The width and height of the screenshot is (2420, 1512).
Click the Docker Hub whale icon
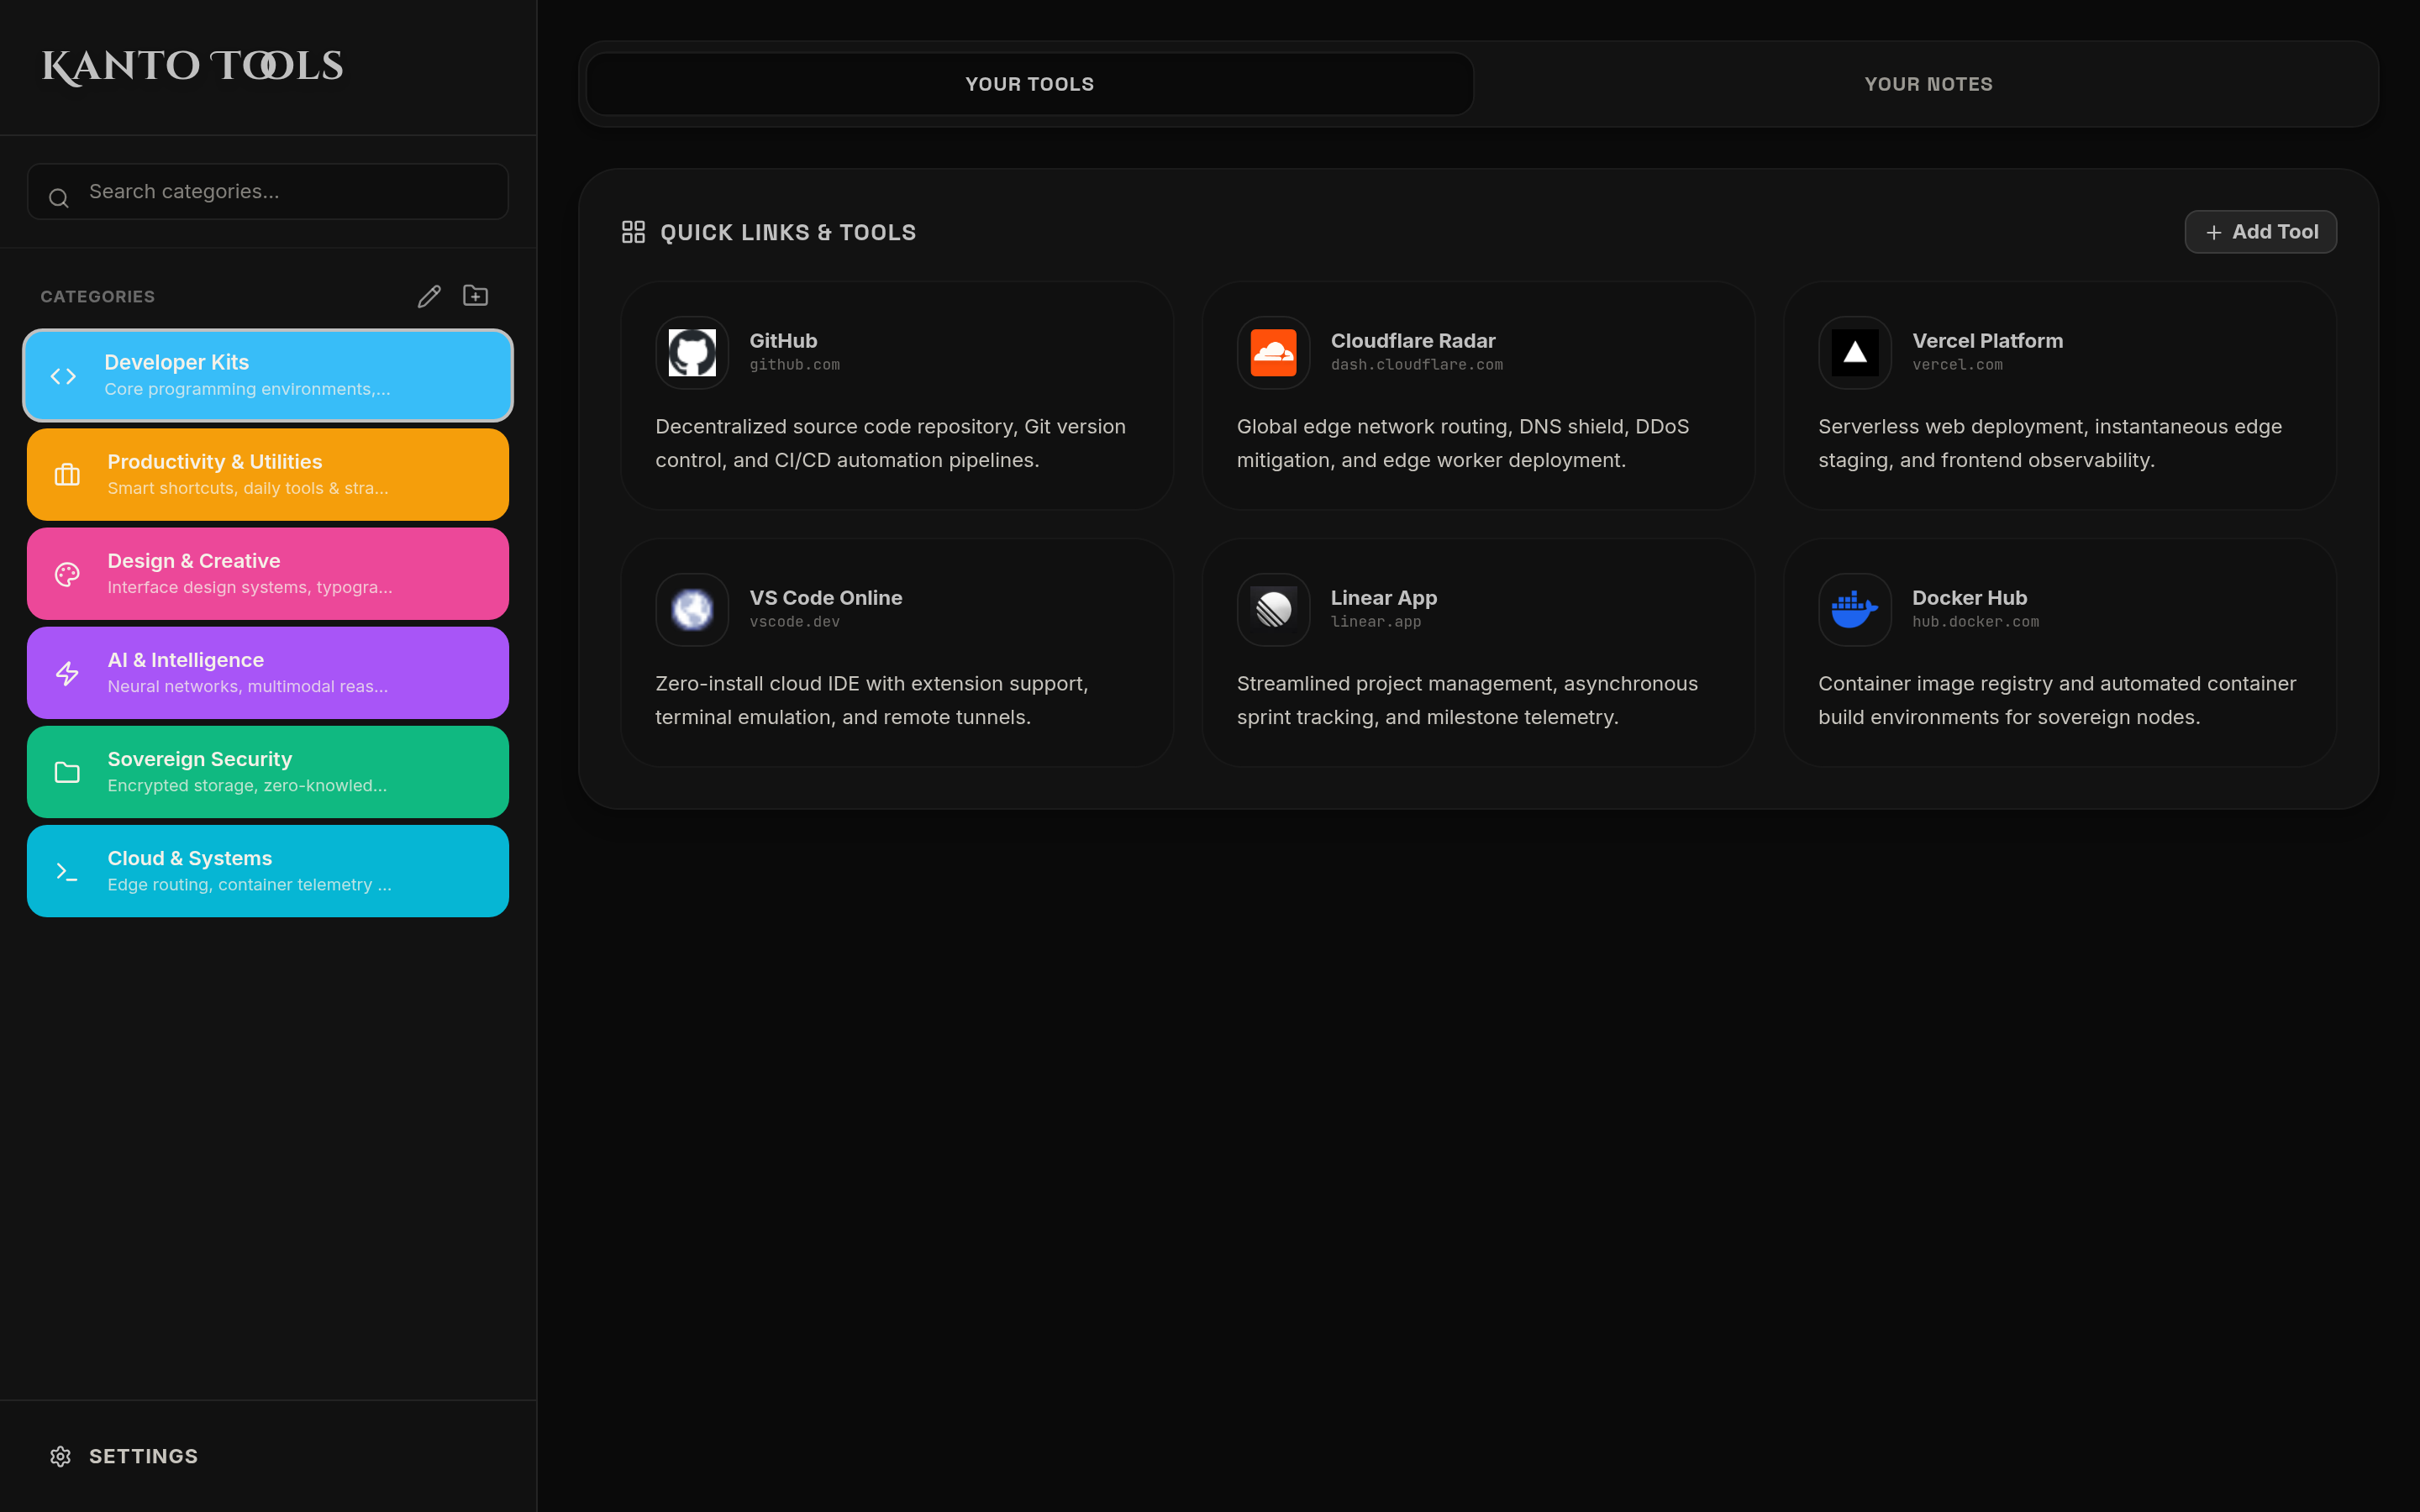pyautogui.click(x=1855, y=609)
